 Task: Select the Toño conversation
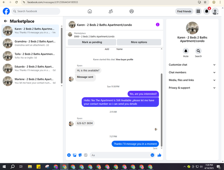coord(30,56)
